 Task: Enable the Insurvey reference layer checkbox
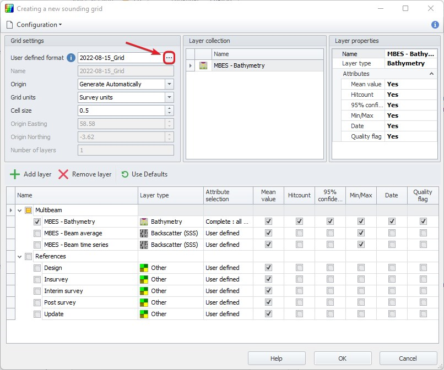click(37, 279)
